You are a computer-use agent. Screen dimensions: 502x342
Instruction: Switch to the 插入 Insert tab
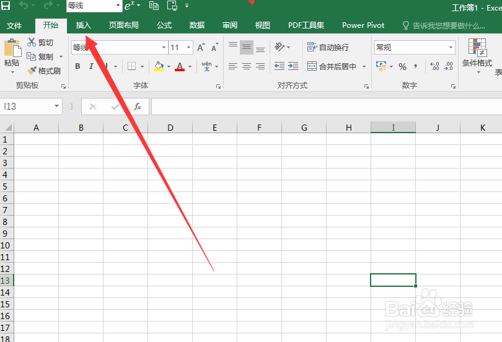point(83,25)
